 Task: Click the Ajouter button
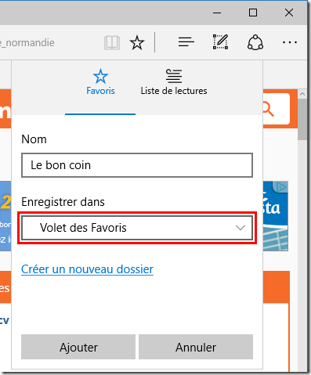point(78,347)
